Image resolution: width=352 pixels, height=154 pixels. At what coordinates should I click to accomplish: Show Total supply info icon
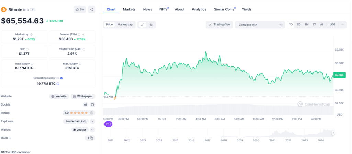click(32, 64)
